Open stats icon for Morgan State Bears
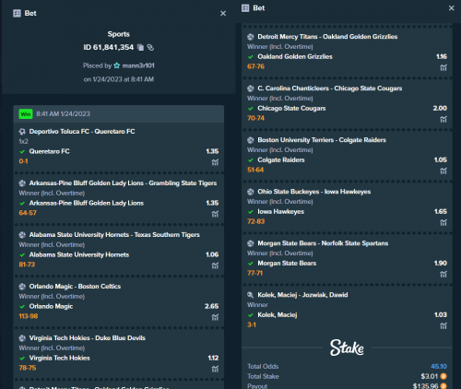Image resolution: width=461 pixels, height=389 pixels. click(443, 274)
